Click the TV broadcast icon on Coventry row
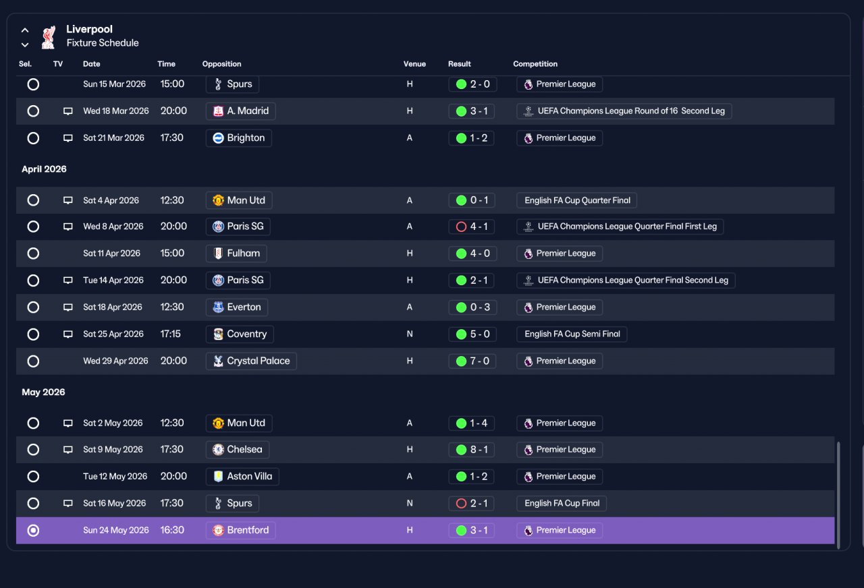864x588 pixels. pos(67,334)
